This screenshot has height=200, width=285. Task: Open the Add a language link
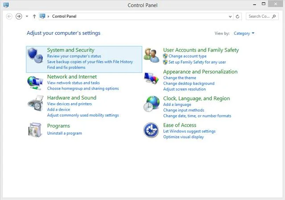[x=177, y=104]
